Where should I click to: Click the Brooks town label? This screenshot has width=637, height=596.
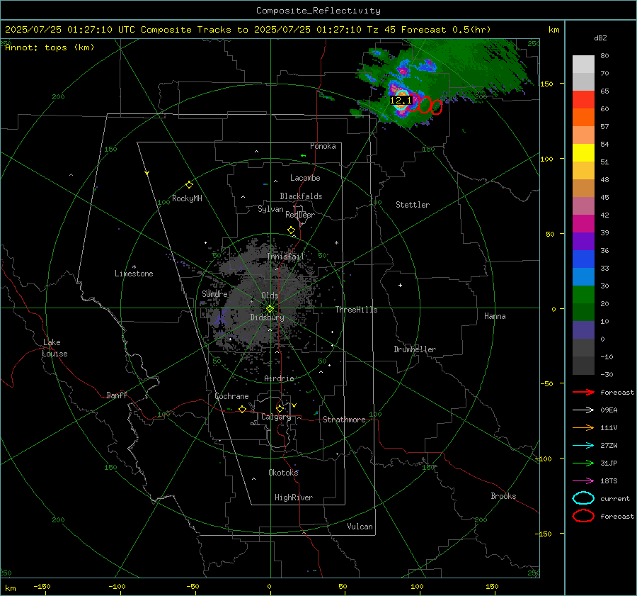click(x=503, y=496)
